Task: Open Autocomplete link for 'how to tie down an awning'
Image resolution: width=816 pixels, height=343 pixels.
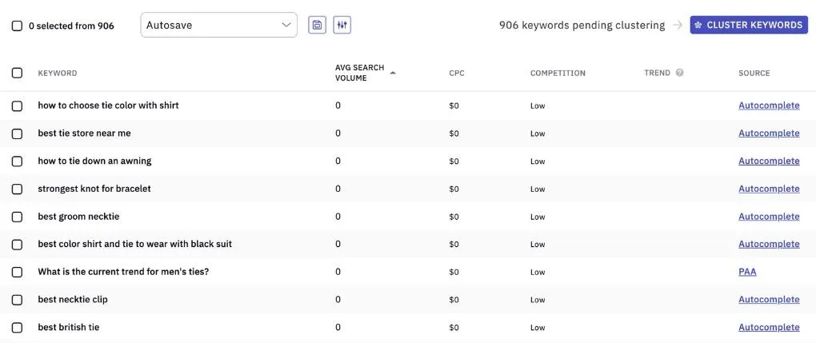Action: (x=769, y=161)
